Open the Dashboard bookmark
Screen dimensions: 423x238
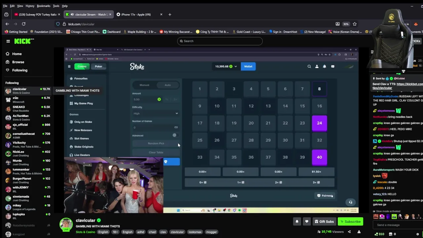pos(112,32)
